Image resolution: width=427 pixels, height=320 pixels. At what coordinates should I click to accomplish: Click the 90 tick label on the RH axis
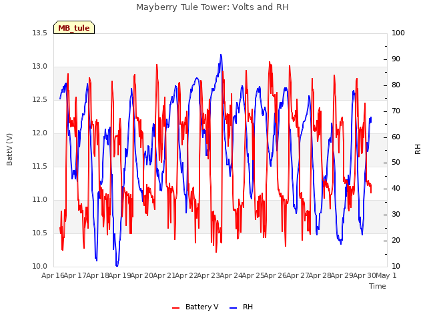pos(396,59)
